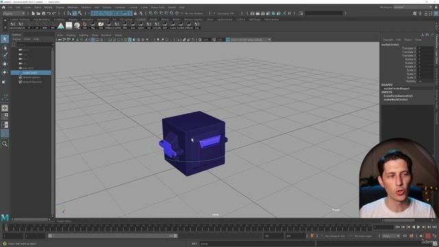Click the playback range slider bar
Viewport: 439px width, 247px height.
[112, 236]
